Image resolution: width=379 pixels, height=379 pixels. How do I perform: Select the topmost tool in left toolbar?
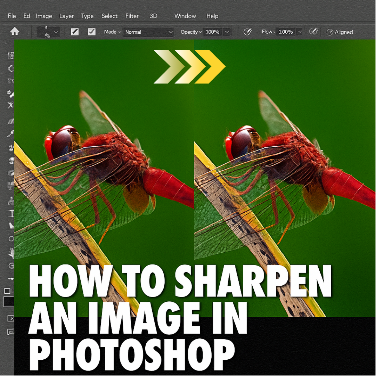11,55
